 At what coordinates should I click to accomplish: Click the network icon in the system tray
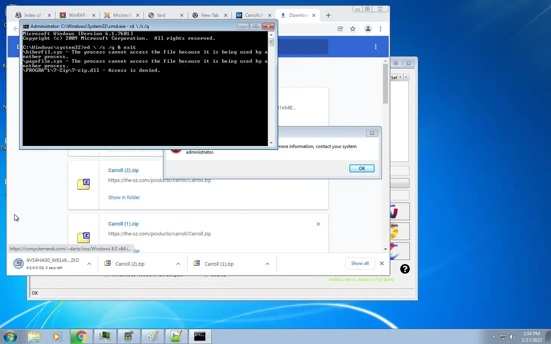(503, 337)
